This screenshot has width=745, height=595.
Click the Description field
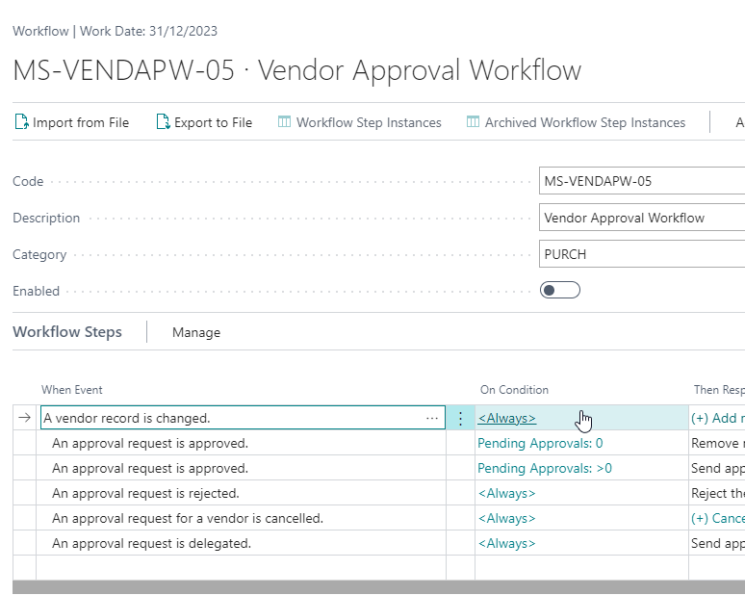coord(641,218)
